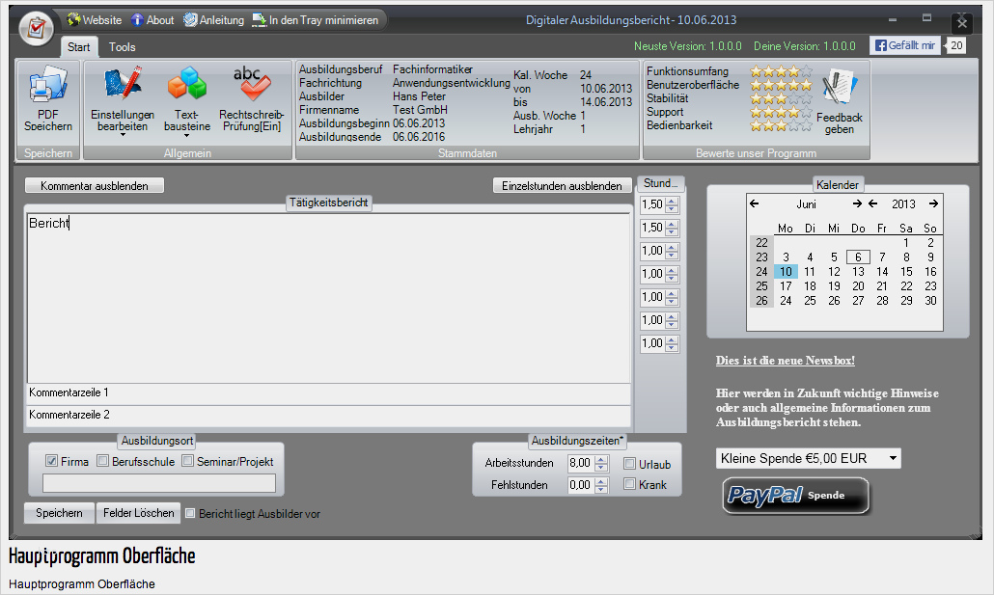The height and width of the screenshot is (595, 994).
Task: Open the Website globe icon
Action: [x=74, y=19]
